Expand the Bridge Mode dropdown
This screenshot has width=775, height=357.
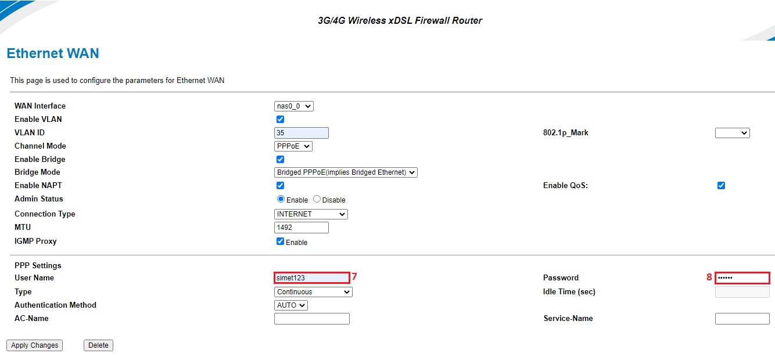point(346,172)
